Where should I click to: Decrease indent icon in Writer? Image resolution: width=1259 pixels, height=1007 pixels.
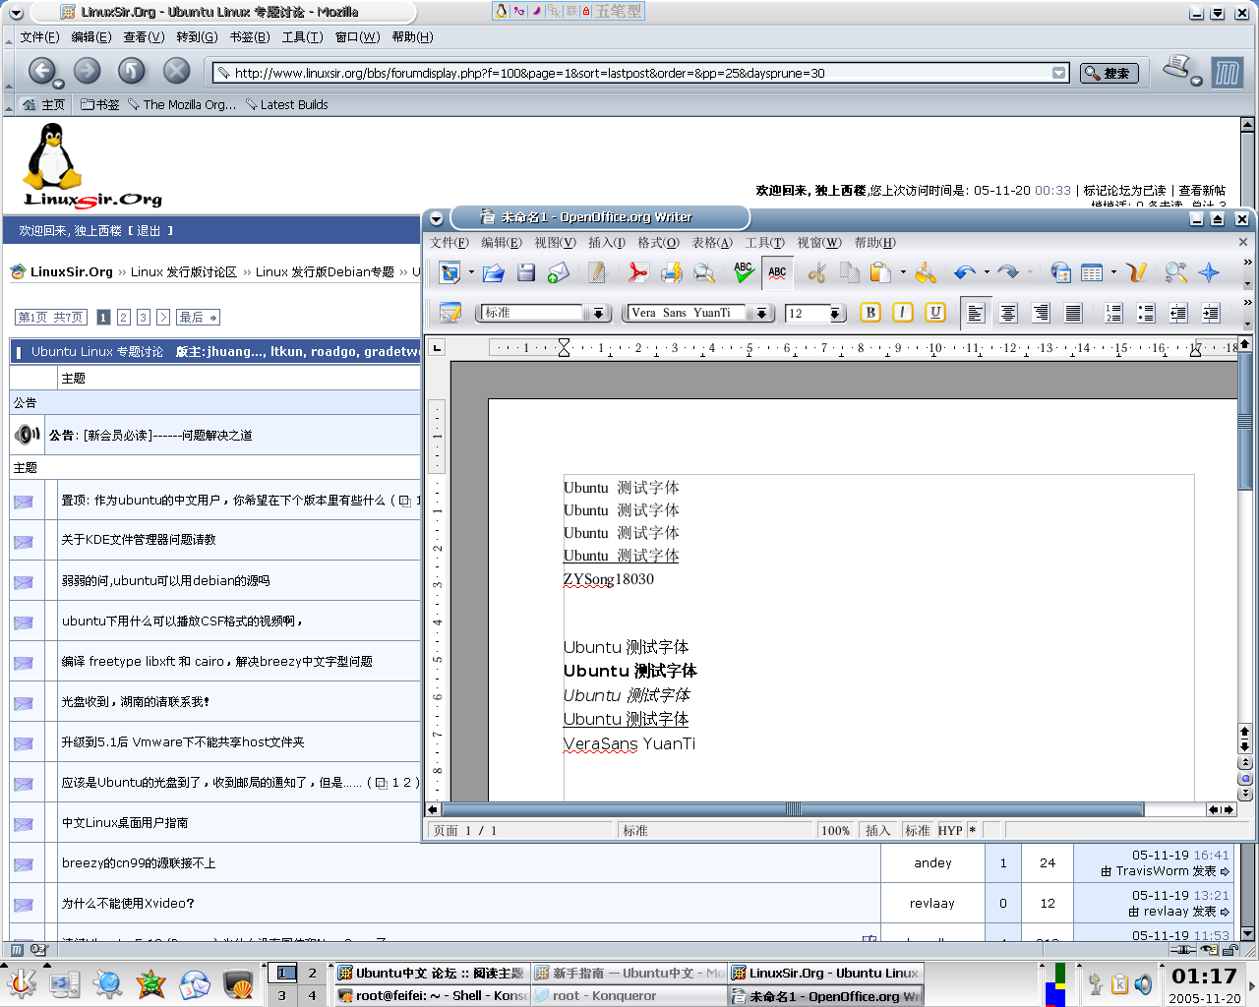coord(1178,313)
